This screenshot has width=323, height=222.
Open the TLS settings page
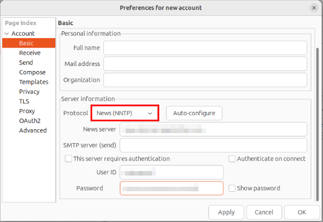point(24,101)
